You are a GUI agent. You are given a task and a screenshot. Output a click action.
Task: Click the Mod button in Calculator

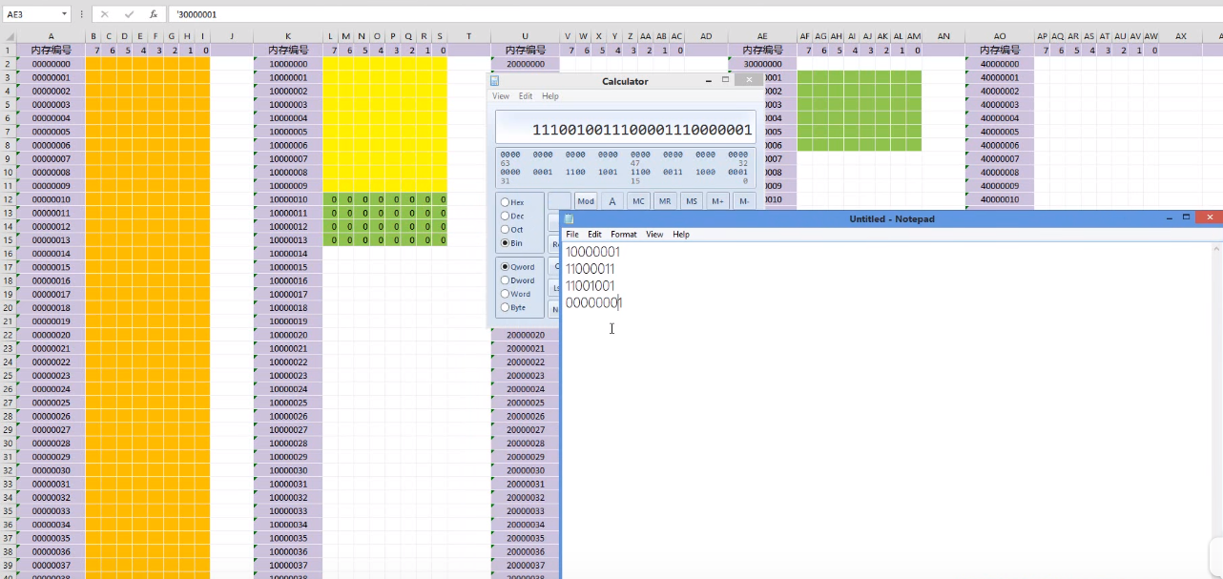[586, 200]
